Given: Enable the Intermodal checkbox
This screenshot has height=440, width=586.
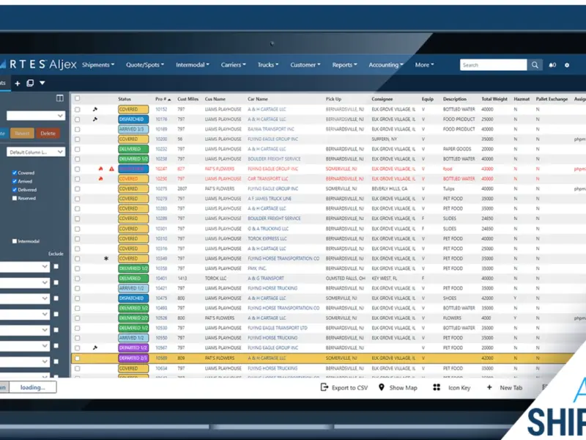Looking at the screenshot, I should pyautogui.click(x=15, y=241).
